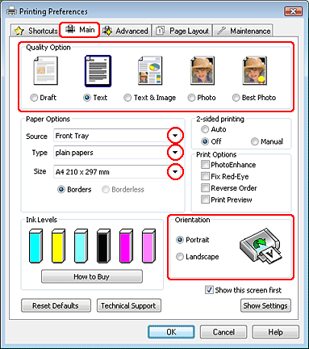This screenshot has width=309, height=349.
Task: Click the yellow ink level cartridge
Action: pyautogui.click(x=58, y=246)
